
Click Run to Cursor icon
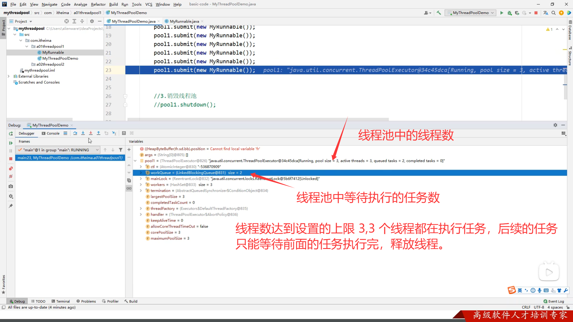point(114,133)
